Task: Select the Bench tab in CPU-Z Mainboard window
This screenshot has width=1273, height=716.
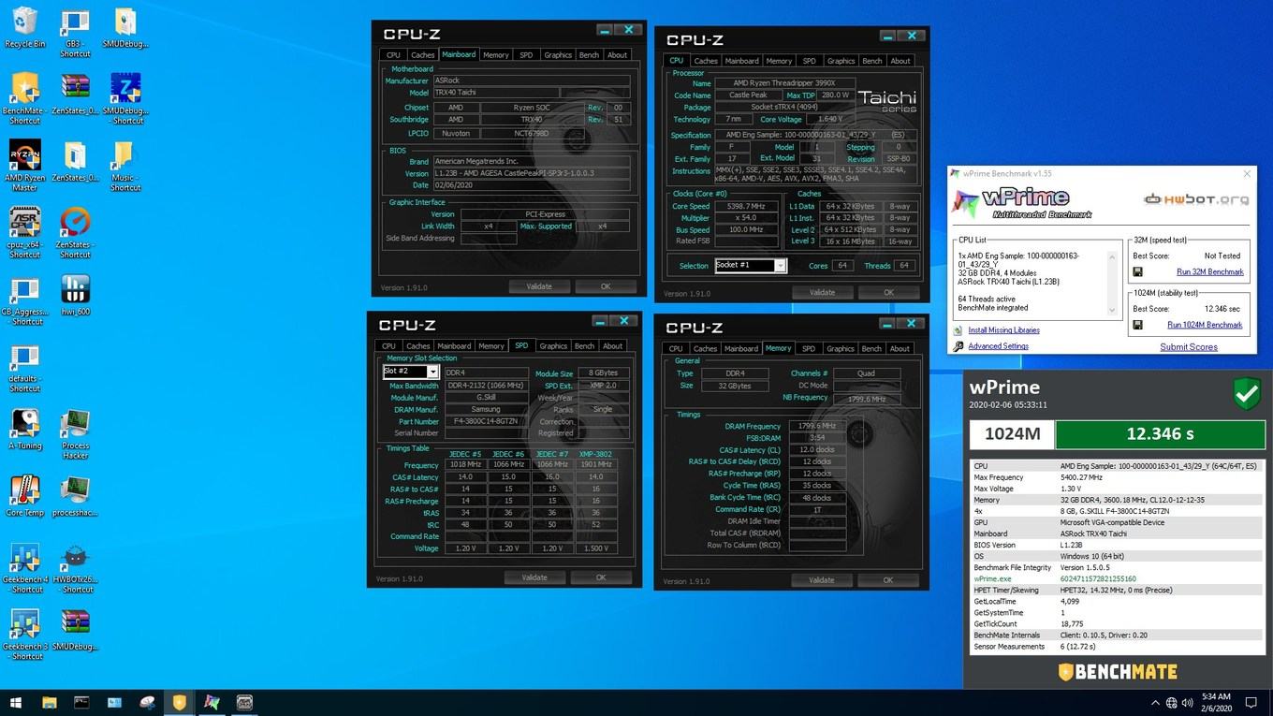Action: (x=589, y=55)
